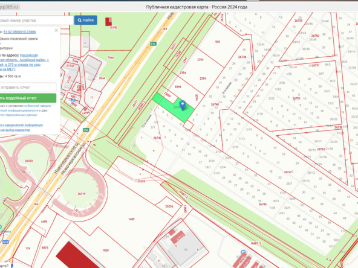
Task: Open the legal information link
Action: click(x=21, y=125)
